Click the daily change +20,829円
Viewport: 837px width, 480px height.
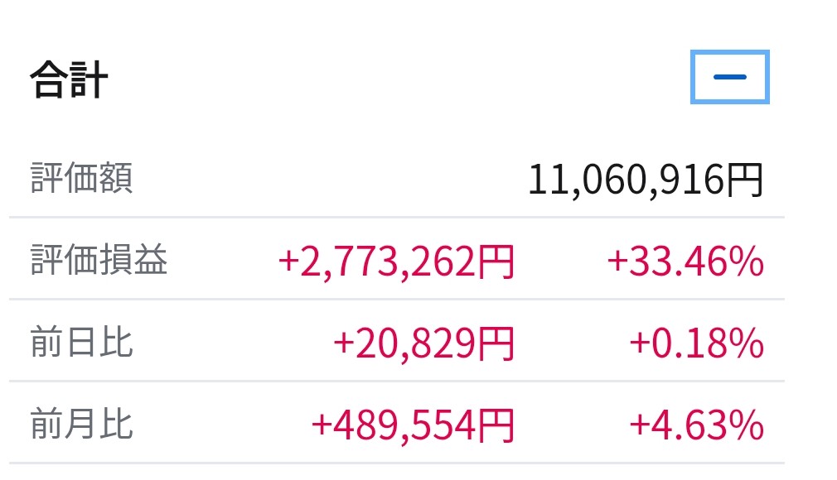click(423, 343)
